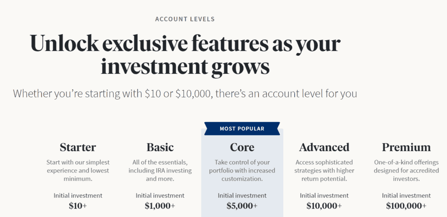The width and height of the screenshot is (447, 217).
Task: Click Premium's "One-of-a-kind offerings" description
Action: pos(406,170)
